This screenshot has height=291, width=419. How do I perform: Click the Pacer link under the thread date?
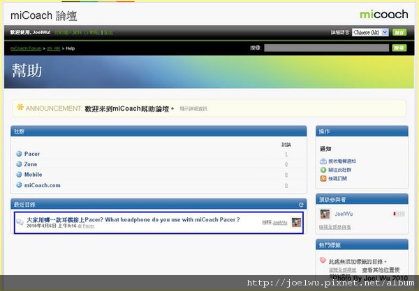pos(89,226)
